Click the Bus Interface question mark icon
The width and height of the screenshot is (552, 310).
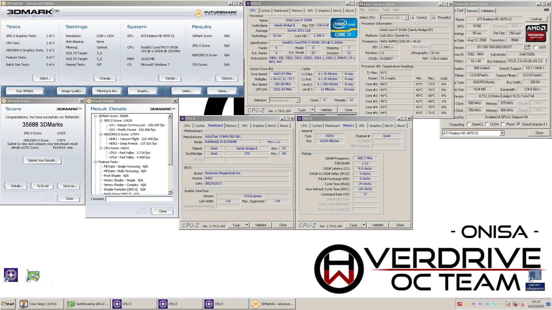tap(546, 61)
